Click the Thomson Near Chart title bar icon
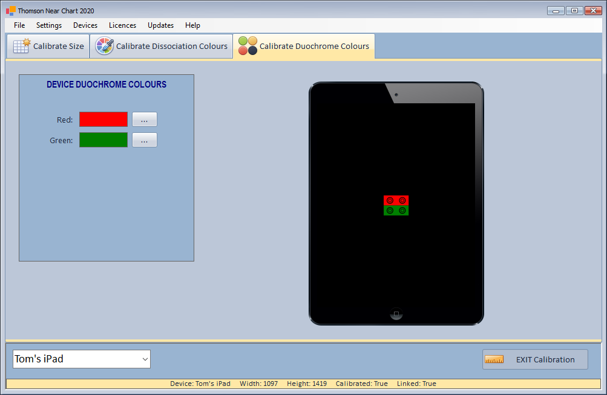Image resolution: width=607 pixels, height=395 pixels. click(10, 10)
